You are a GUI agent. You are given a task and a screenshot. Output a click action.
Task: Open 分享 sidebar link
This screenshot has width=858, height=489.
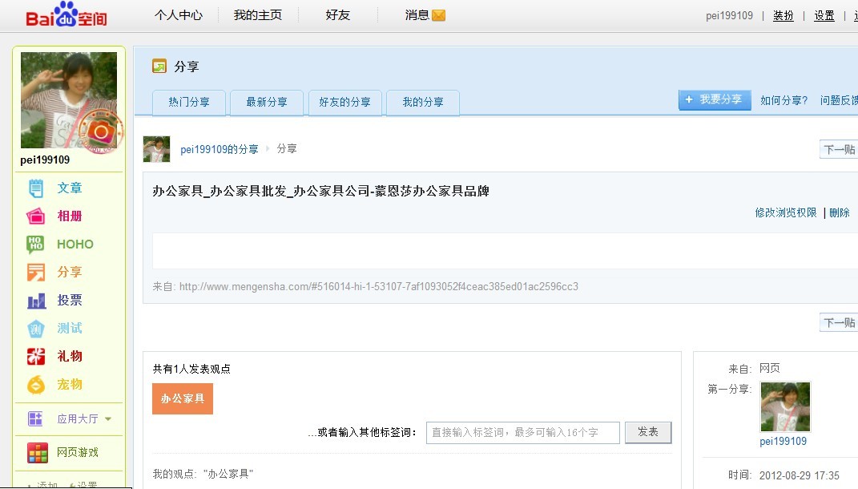point(70,272)
